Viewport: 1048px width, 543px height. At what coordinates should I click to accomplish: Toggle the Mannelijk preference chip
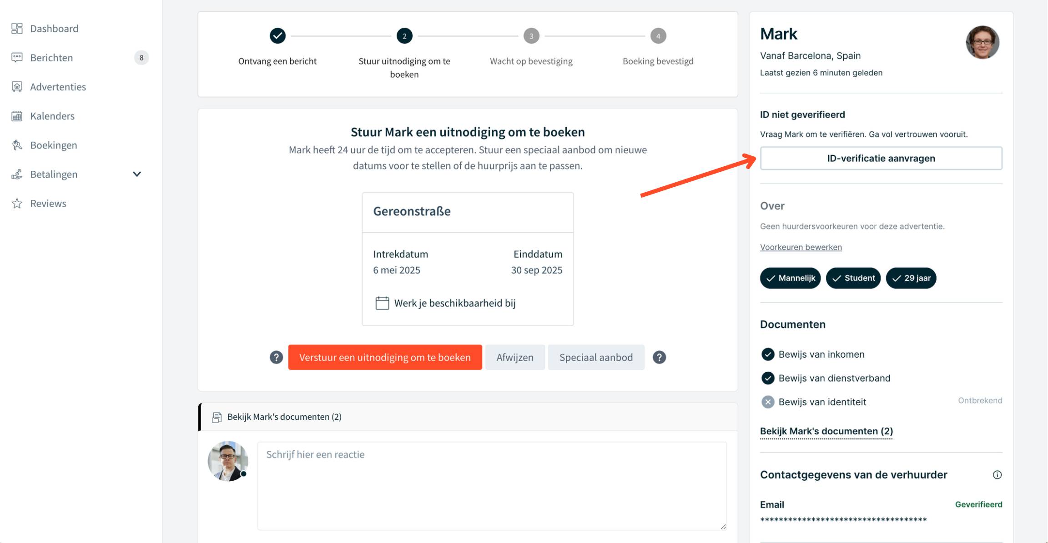[x=790, y=278]
